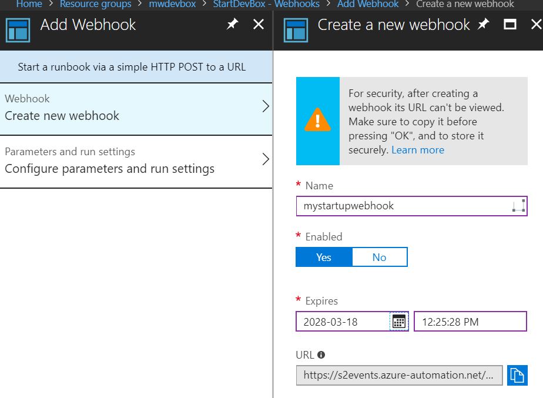The width and height of the screenshot is (543, 398).
Task: Expand the Create new webhook option
Action: tap(136, 109)
